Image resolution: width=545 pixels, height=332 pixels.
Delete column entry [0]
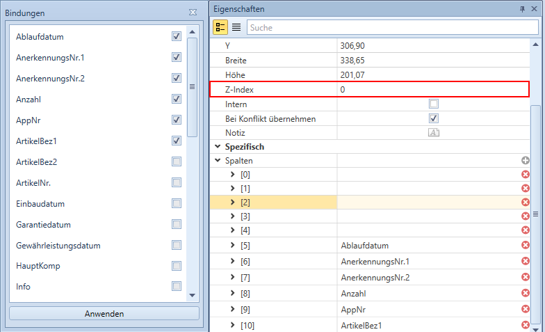click(x=526, y=174)
